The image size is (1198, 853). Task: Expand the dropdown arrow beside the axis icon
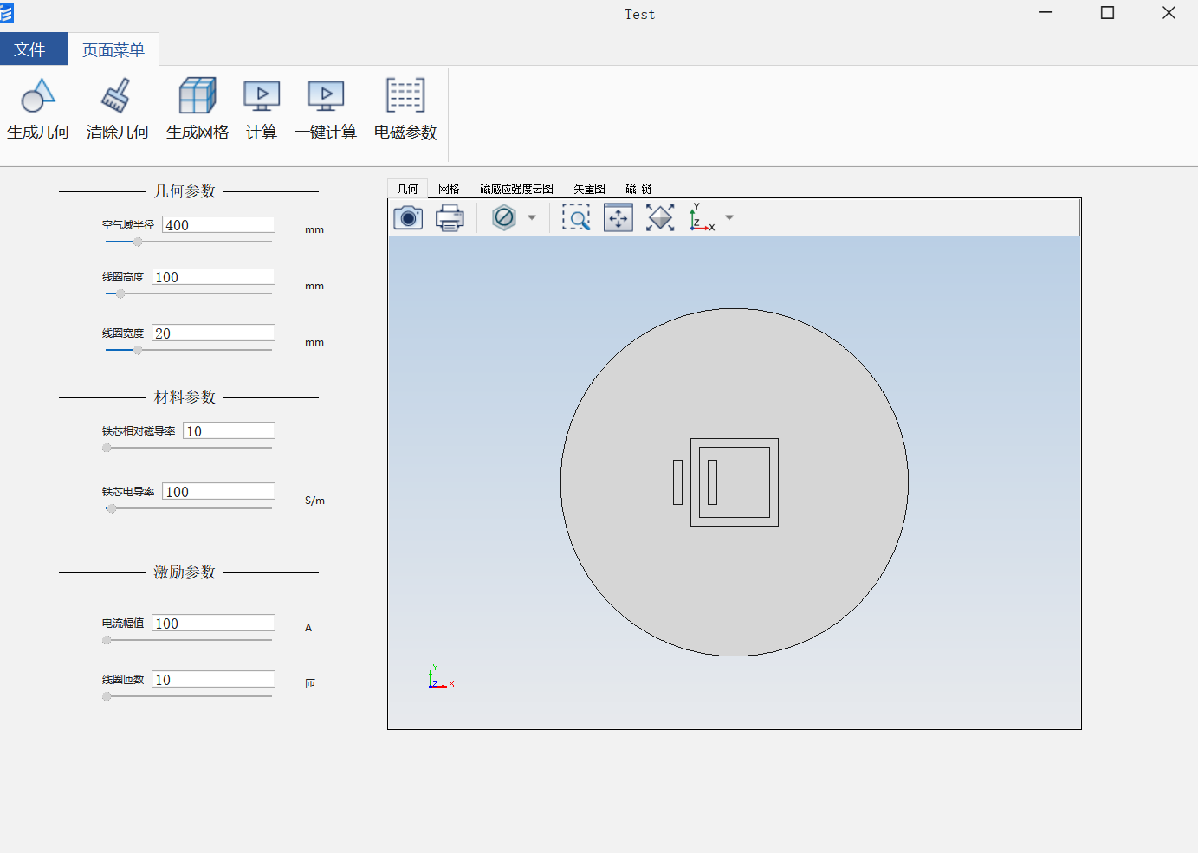pos(729,217)
